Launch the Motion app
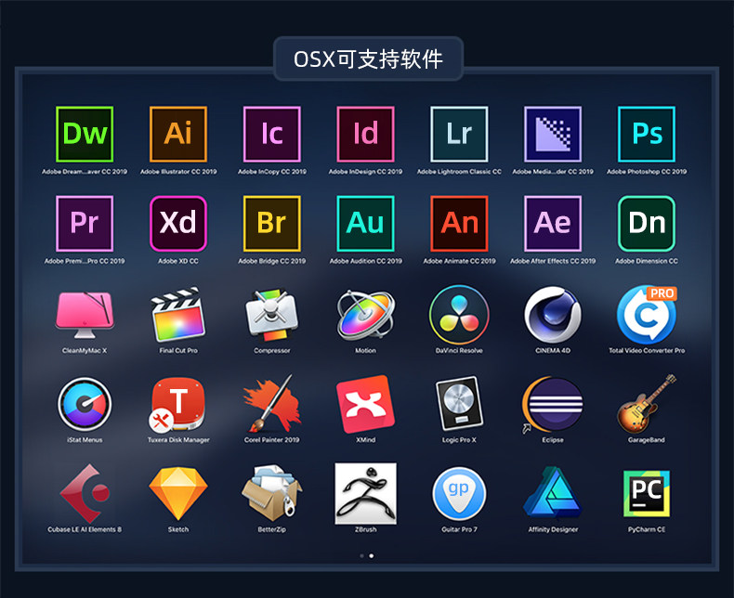734x598 pixels. click(x=365, y=314)
